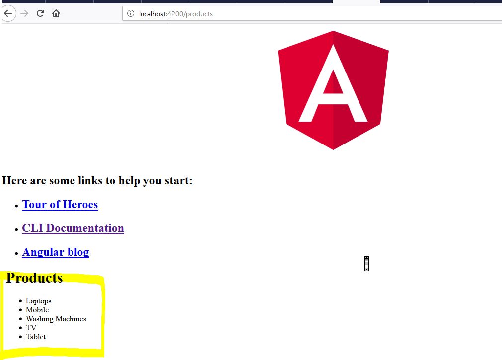Click the Tablet list item
This screenshot has width=502, height=360.
(36, 337)
